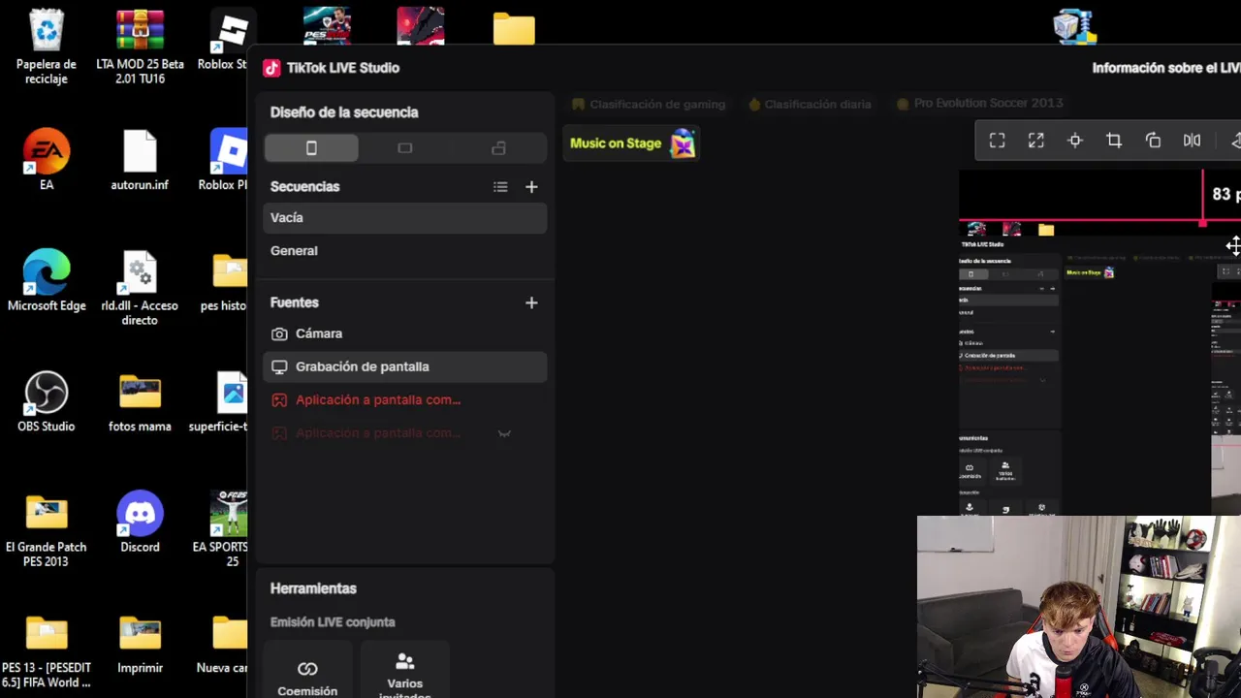This screenshot has height=698, width=1241.
Task: Select the dual-screen layout option
Action: [x=498, y=147]
